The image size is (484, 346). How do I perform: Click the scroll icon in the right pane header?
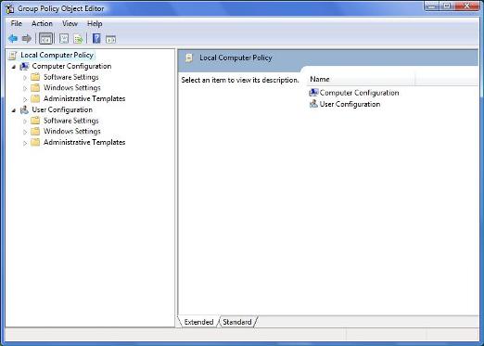point(189,58)
